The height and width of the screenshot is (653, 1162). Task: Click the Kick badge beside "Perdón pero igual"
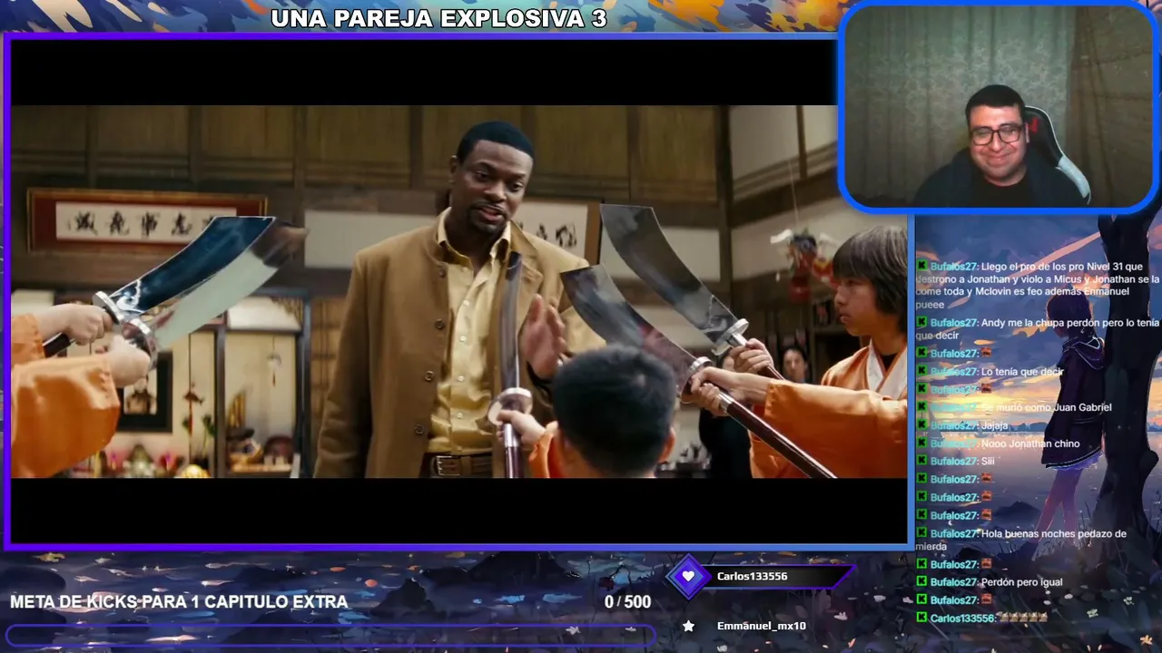click(x=922, y=581)
